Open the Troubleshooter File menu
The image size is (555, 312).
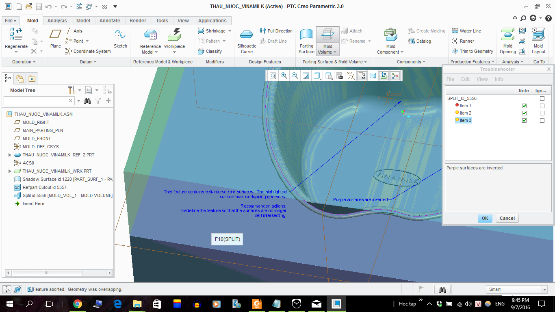point(450,79)
